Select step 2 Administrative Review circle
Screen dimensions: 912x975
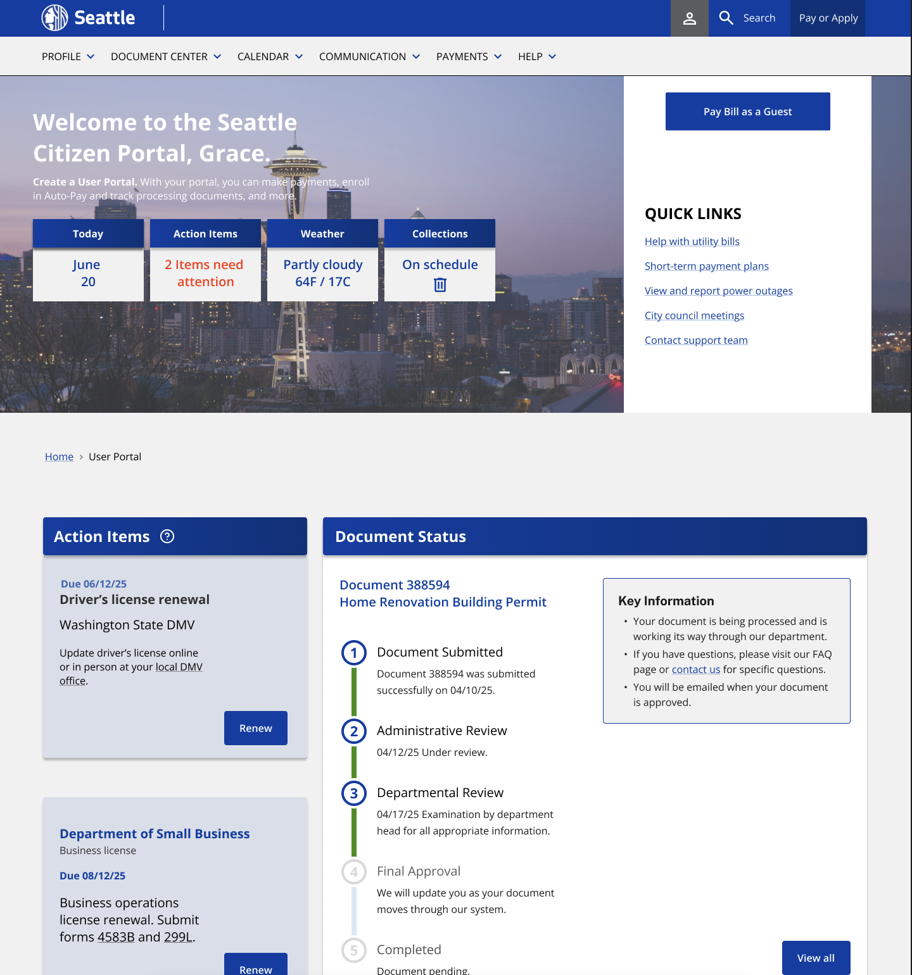tap(354, 731)
